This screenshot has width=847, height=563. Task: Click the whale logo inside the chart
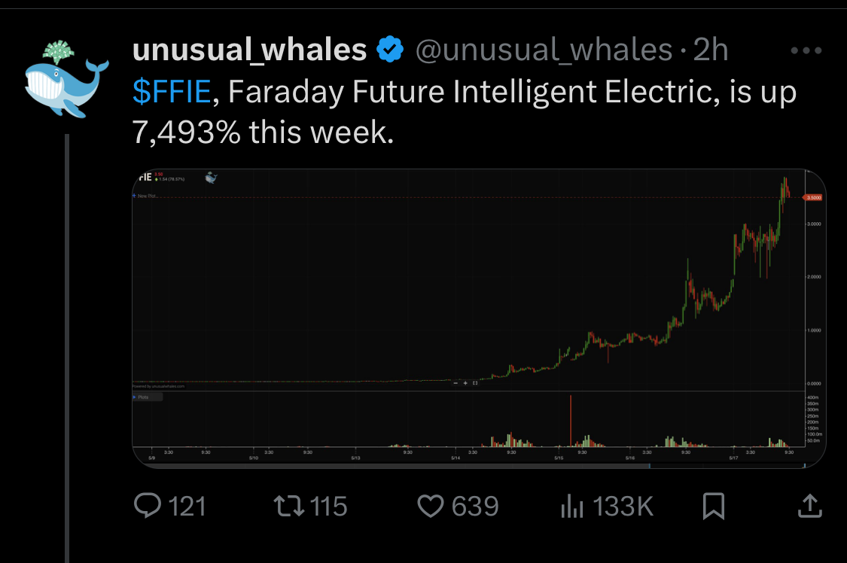[211, 178]
